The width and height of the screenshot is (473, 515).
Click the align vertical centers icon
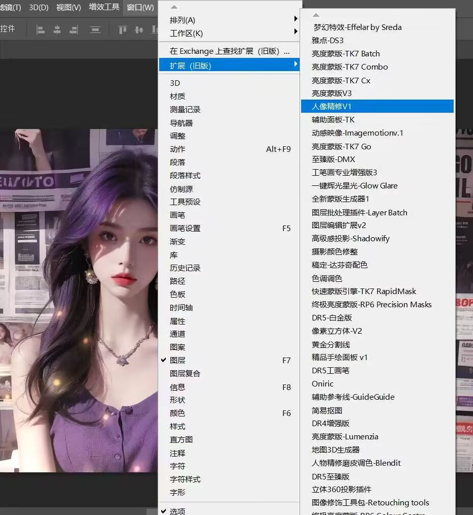(138, 29)
